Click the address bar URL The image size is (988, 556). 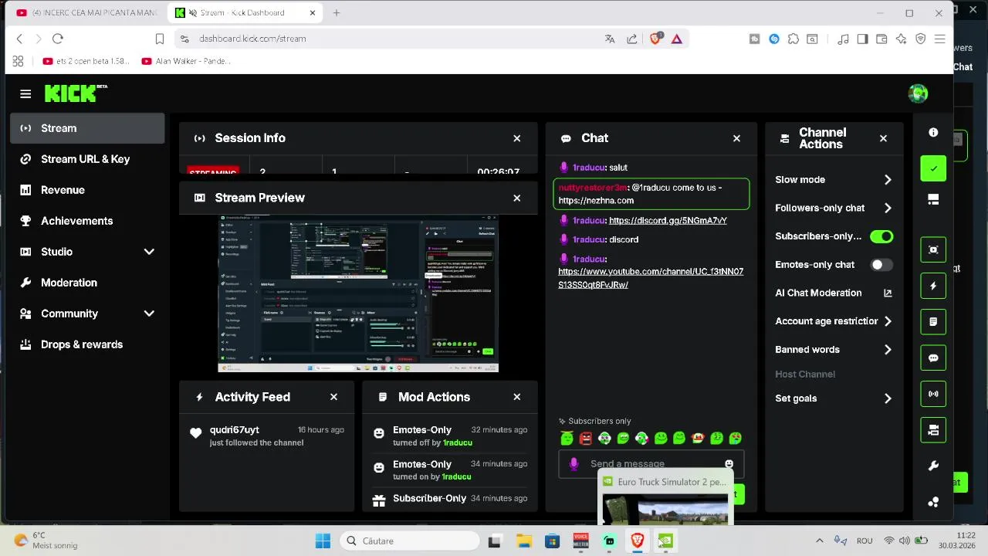click(x=252, y=39)
